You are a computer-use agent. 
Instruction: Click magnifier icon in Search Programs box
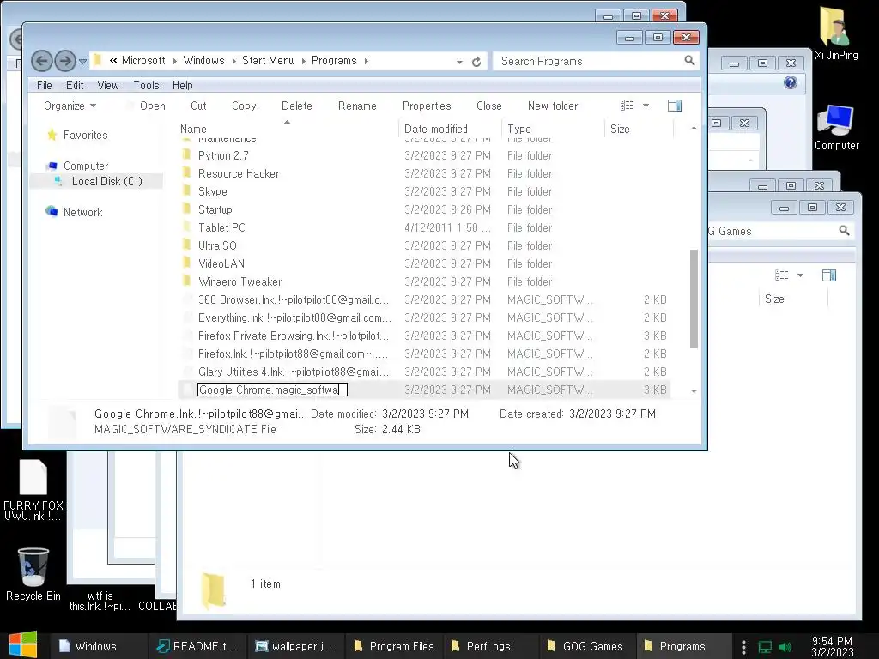coord(689,61)
